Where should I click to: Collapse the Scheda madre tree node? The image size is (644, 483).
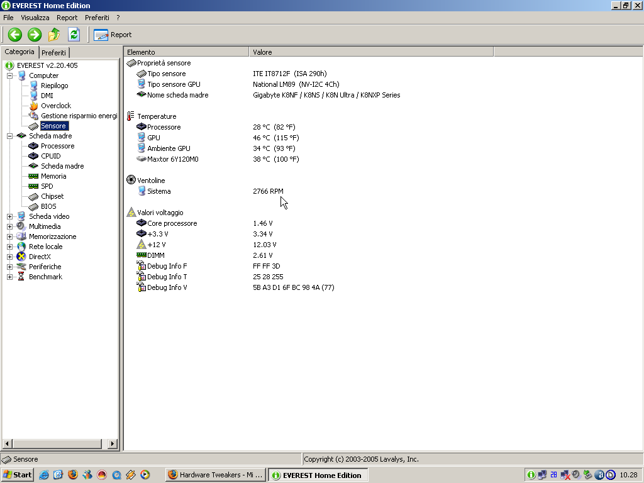tap(9, 136)
